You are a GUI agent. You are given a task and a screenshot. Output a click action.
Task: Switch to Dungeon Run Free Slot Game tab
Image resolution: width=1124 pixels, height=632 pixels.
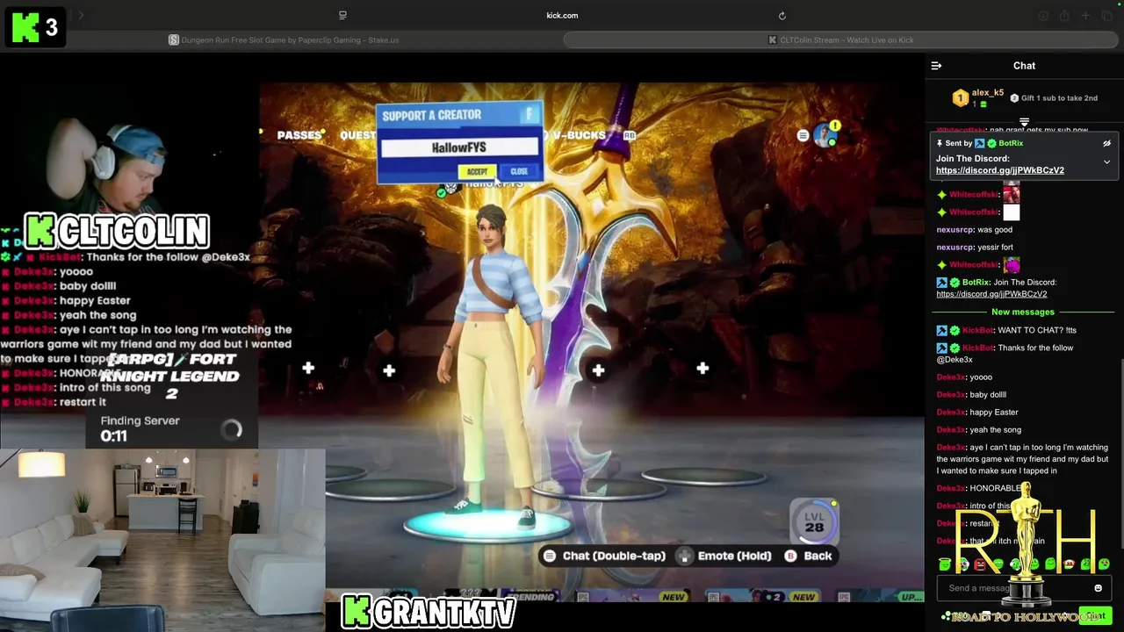click(x=284, y=40)
